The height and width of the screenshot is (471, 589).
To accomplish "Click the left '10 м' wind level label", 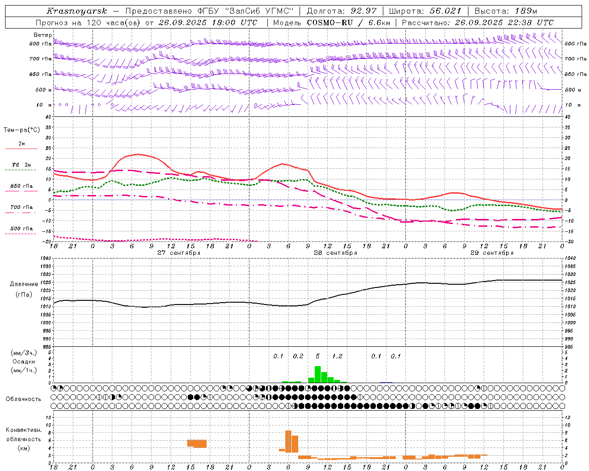I will coord(44,105).
